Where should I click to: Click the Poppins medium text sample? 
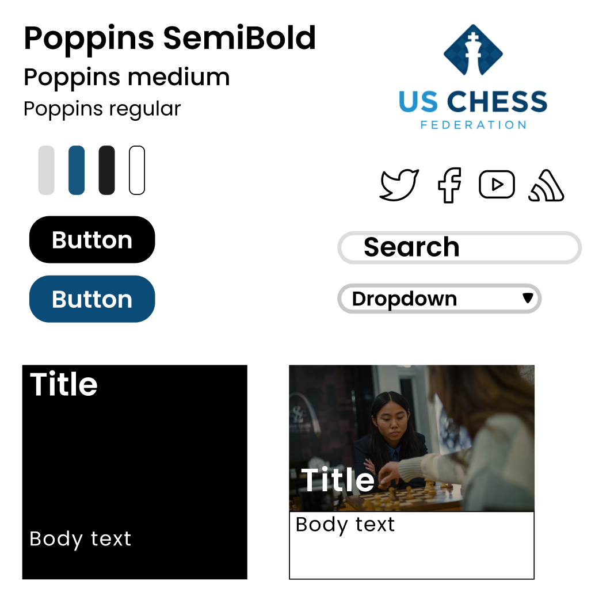click(x=127, y=77)
